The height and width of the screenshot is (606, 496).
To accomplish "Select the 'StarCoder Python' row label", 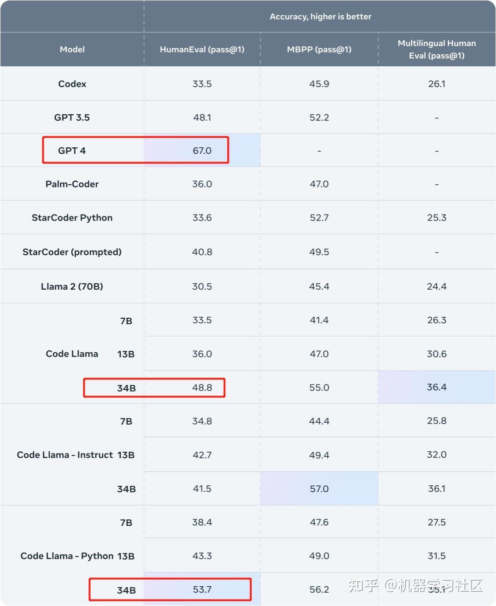I will (x=72, y=218).
